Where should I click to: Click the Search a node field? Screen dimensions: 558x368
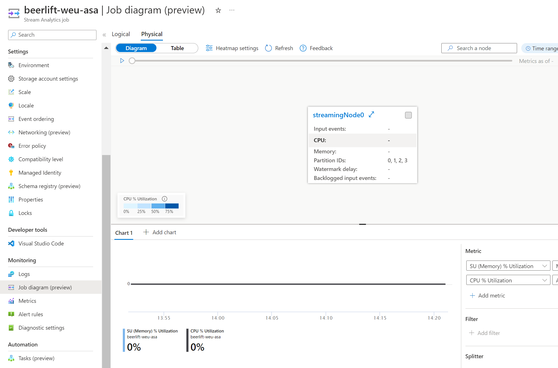479,48
